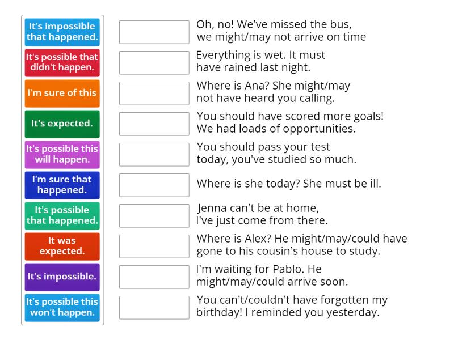Select the dark red "It was expected." tile
This screenshot has width=454, height=340.
click(62, 246)
